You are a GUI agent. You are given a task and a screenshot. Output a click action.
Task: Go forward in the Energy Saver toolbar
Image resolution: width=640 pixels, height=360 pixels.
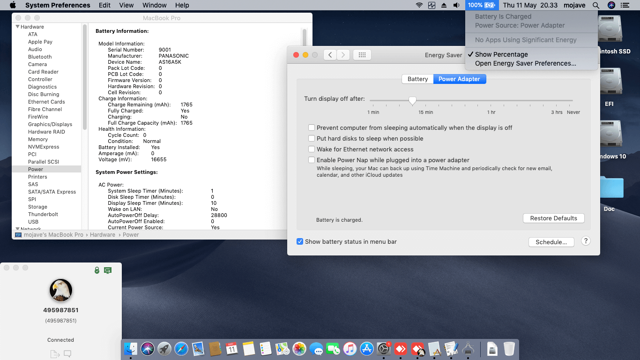click(343, 55)
